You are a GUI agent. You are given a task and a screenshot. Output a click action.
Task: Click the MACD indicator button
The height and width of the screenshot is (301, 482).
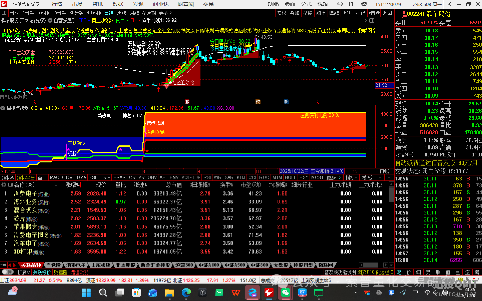[56, 177]
